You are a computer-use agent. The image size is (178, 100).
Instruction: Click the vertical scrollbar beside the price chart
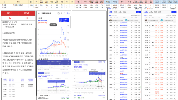pyautogui.click(x=70, y=22)
